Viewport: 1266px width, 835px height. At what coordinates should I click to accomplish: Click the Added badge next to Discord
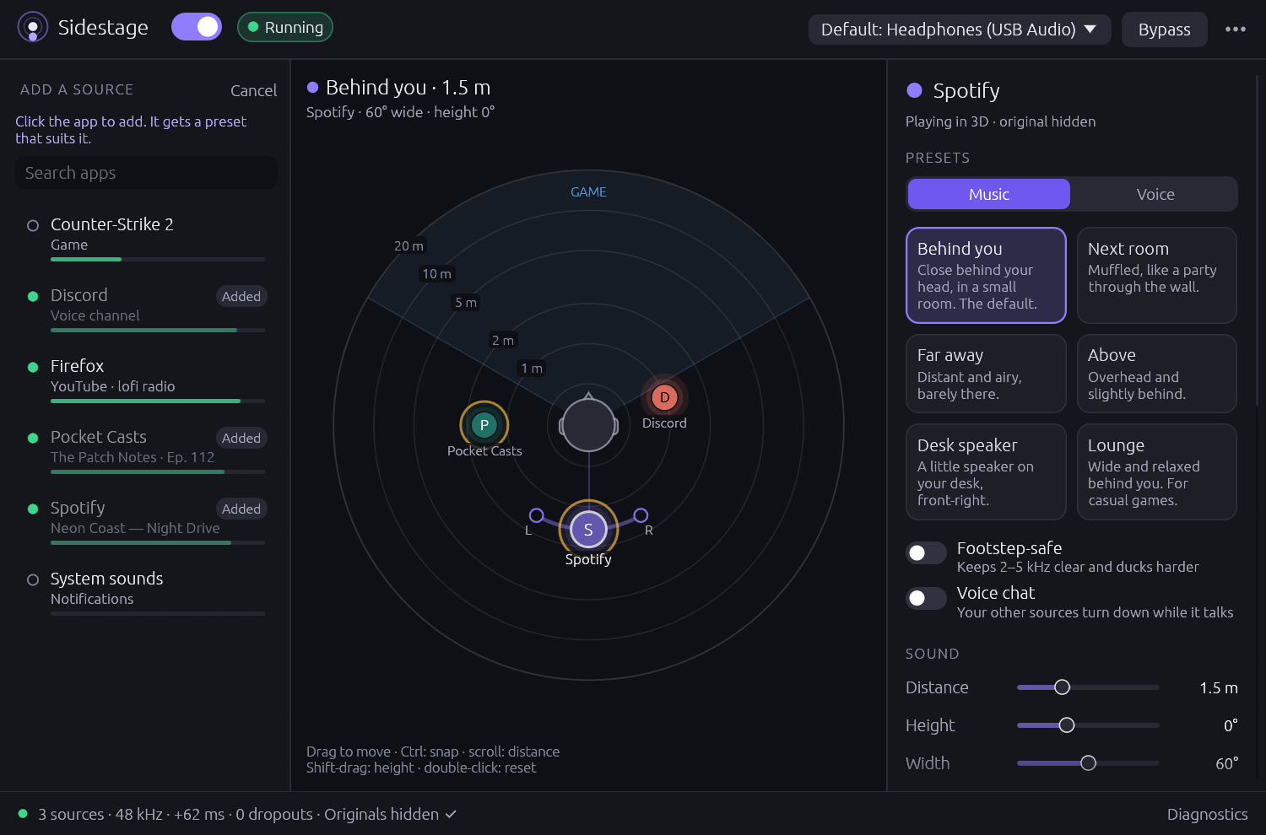[x=241, y=296]
